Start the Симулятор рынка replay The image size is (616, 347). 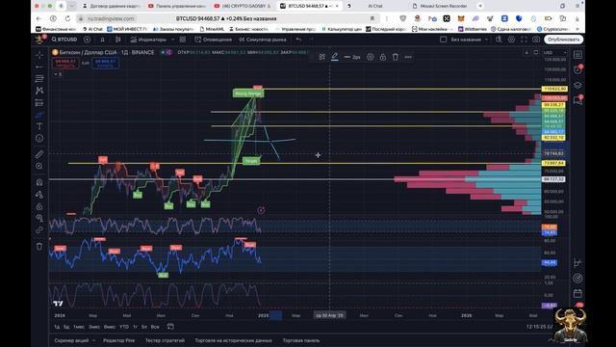click(x=263, y=40)
